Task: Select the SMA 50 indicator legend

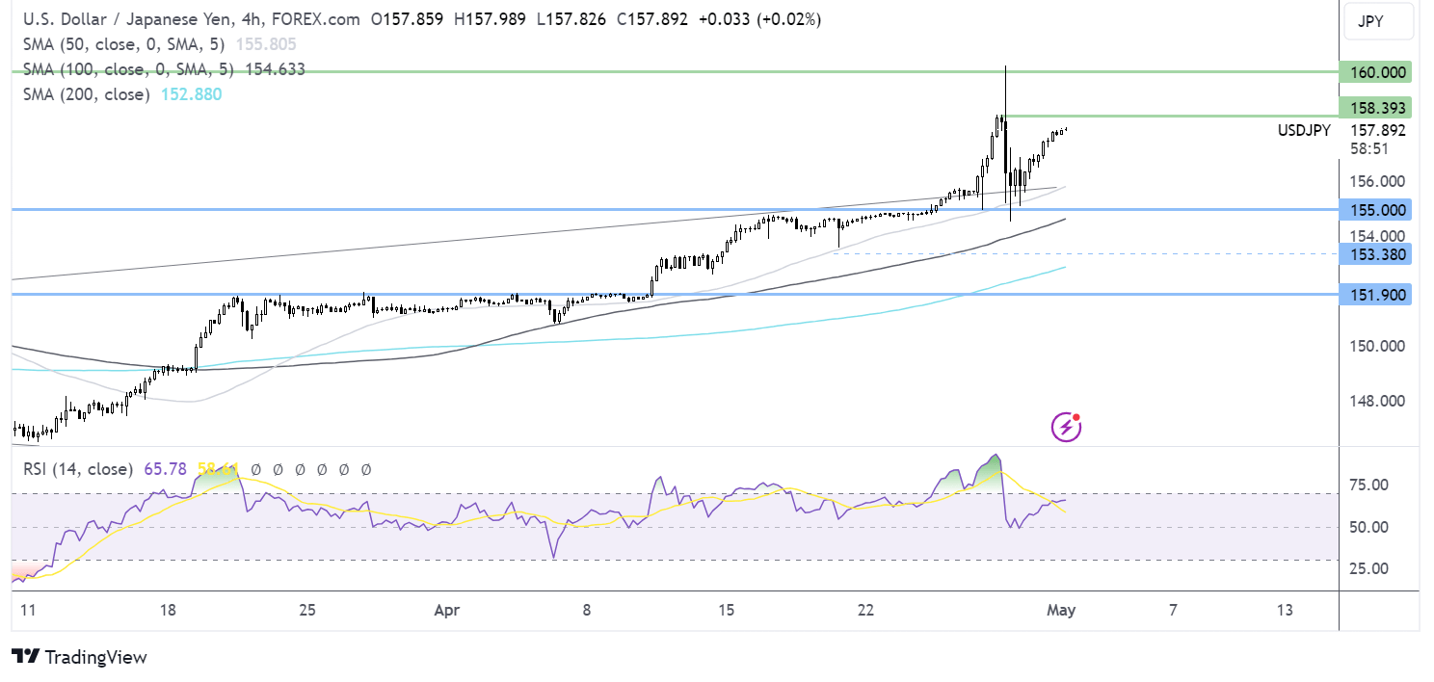Action: [125, 44]
